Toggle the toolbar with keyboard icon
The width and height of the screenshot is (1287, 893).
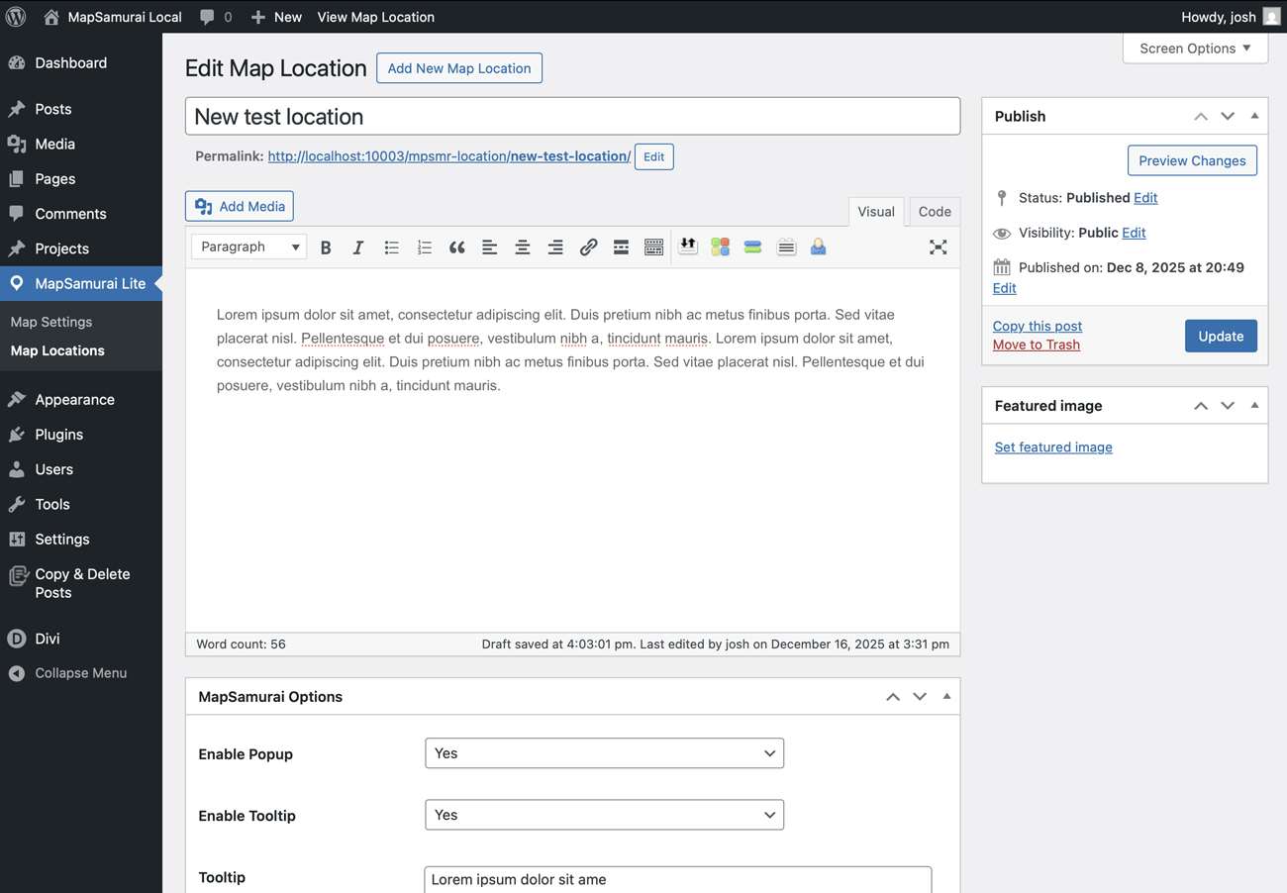pos(653,248)
